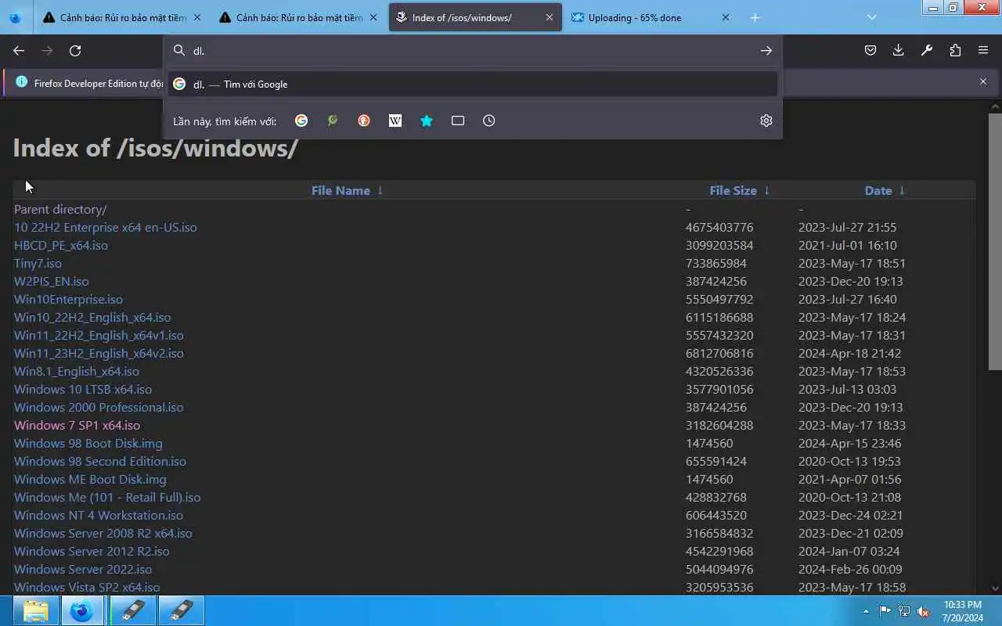
Task: Click the go arrow in the address bar
Action: point(766,51)
